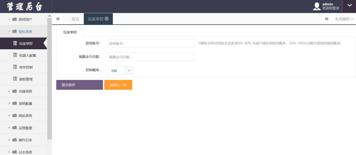Viewport: 356px width, 155px height.
Task: Click the 系统配置 folder icon
Action: tap(15, 103)
